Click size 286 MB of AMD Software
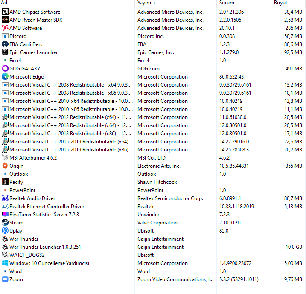Screen dimensions: 306x294 [294, 28]
